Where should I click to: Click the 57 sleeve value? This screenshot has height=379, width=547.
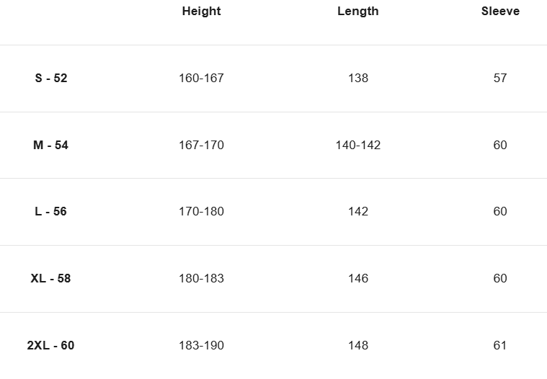click(x=500, y=78)
